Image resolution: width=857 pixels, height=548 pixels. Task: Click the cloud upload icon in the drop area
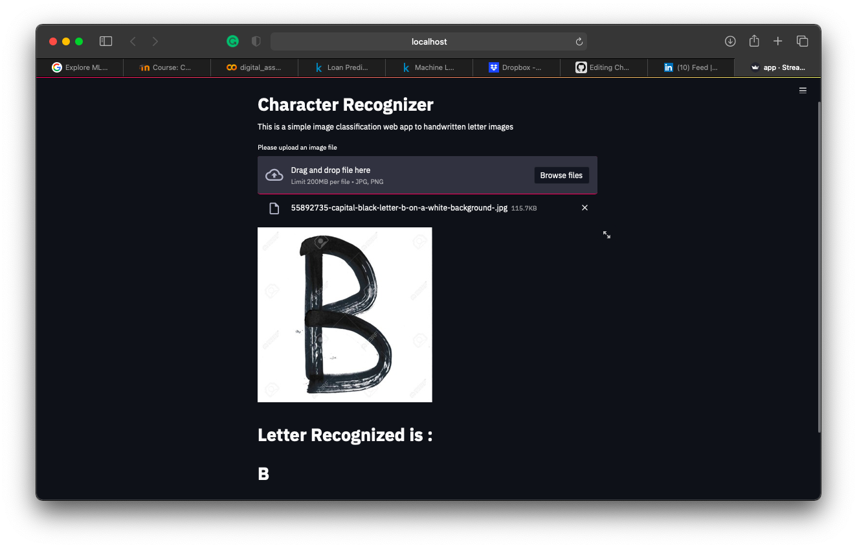[274, 175]
